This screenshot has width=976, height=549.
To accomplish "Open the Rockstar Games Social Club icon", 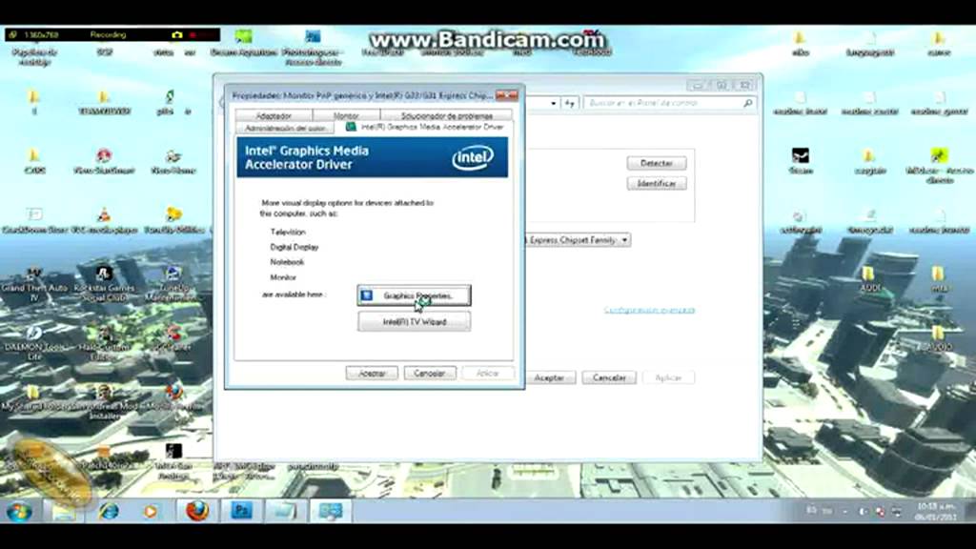I will [103, 284].
